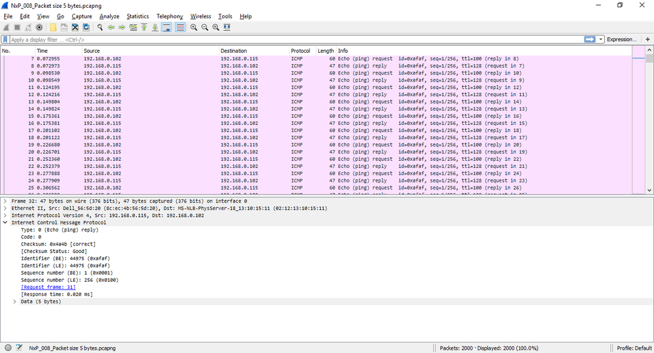Click the Apply display filter arrow button
Viewport: 654px width, 353px height.
590,39
